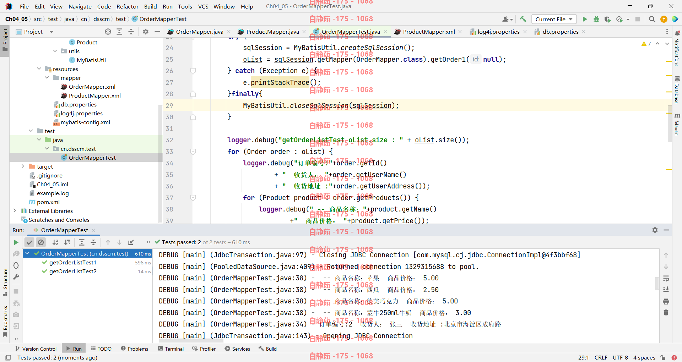Collapse all test results
The height and width of the screenshot is (362, 682).
coord(93,242)
